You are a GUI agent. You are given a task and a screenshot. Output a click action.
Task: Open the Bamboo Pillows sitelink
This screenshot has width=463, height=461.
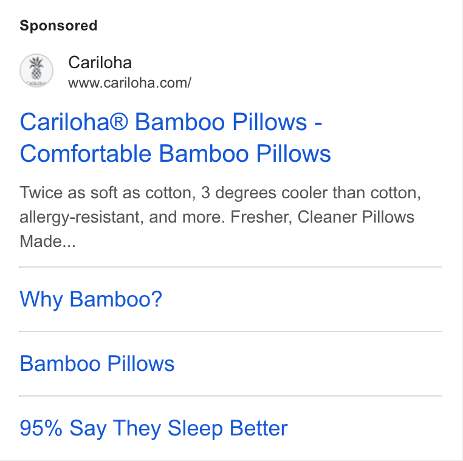pos(97,364)
